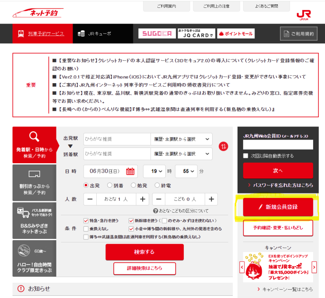Show previous campaign banner

coord(242,267)
